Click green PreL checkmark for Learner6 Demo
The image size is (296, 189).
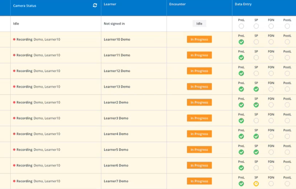tap(241, 168)
